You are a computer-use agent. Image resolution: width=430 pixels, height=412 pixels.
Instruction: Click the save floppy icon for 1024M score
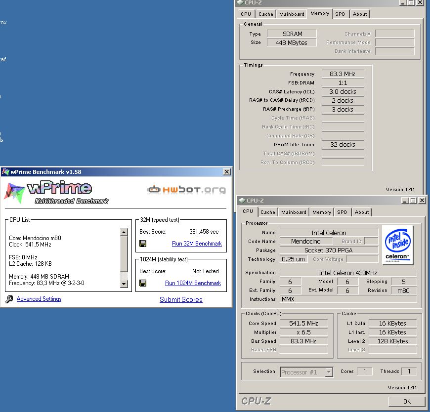click(x=143, y=283)
